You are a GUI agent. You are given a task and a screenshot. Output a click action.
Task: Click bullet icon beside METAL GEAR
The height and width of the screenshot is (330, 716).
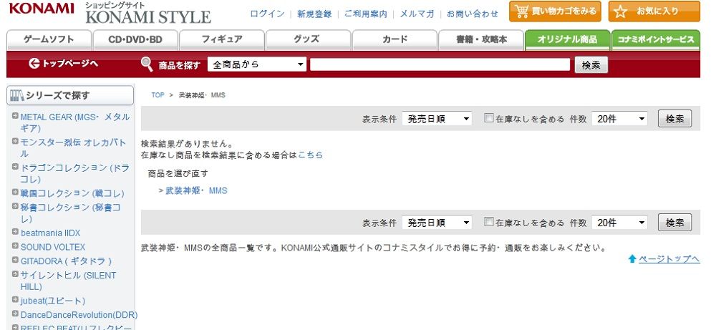15,116
